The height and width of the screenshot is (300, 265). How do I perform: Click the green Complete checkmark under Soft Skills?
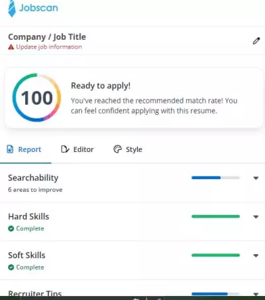click(x=11, y=267)
